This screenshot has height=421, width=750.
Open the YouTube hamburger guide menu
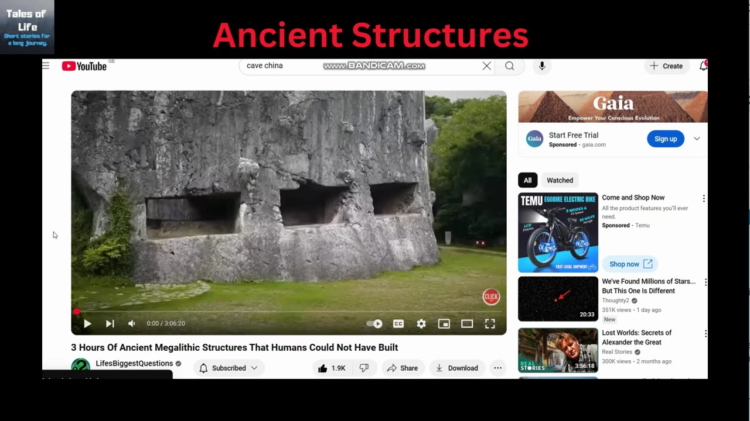(46, 65)
